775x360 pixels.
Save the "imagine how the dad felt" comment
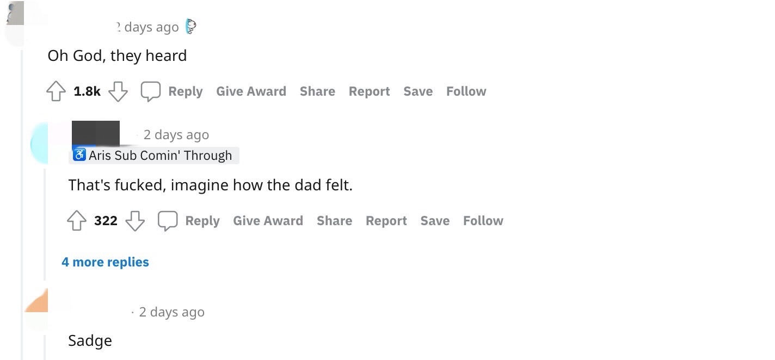[435, 221]
